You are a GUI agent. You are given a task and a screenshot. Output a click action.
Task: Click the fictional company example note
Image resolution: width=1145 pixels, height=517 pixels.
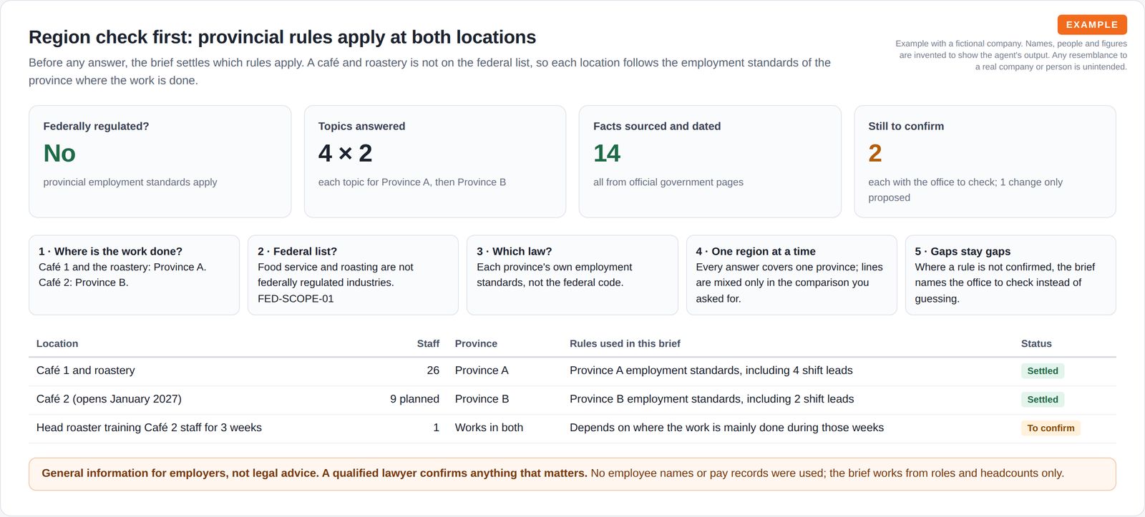coord(1010,55)
